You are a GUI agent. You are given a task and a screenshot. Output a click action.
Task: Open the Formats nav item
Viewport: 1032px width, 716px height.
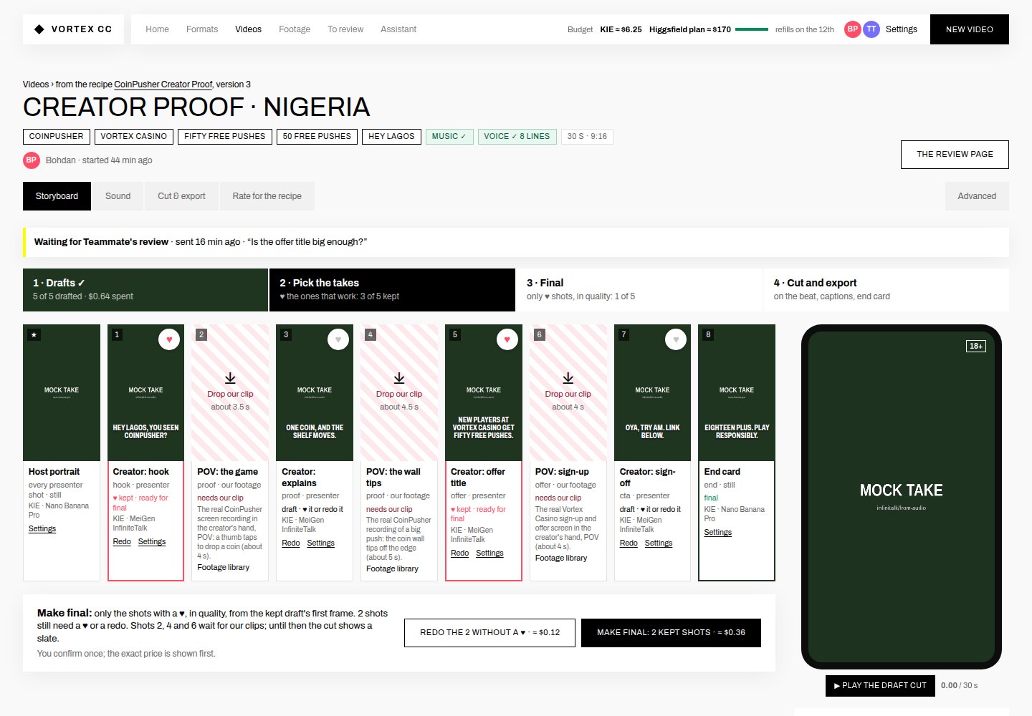click(202, 29)
